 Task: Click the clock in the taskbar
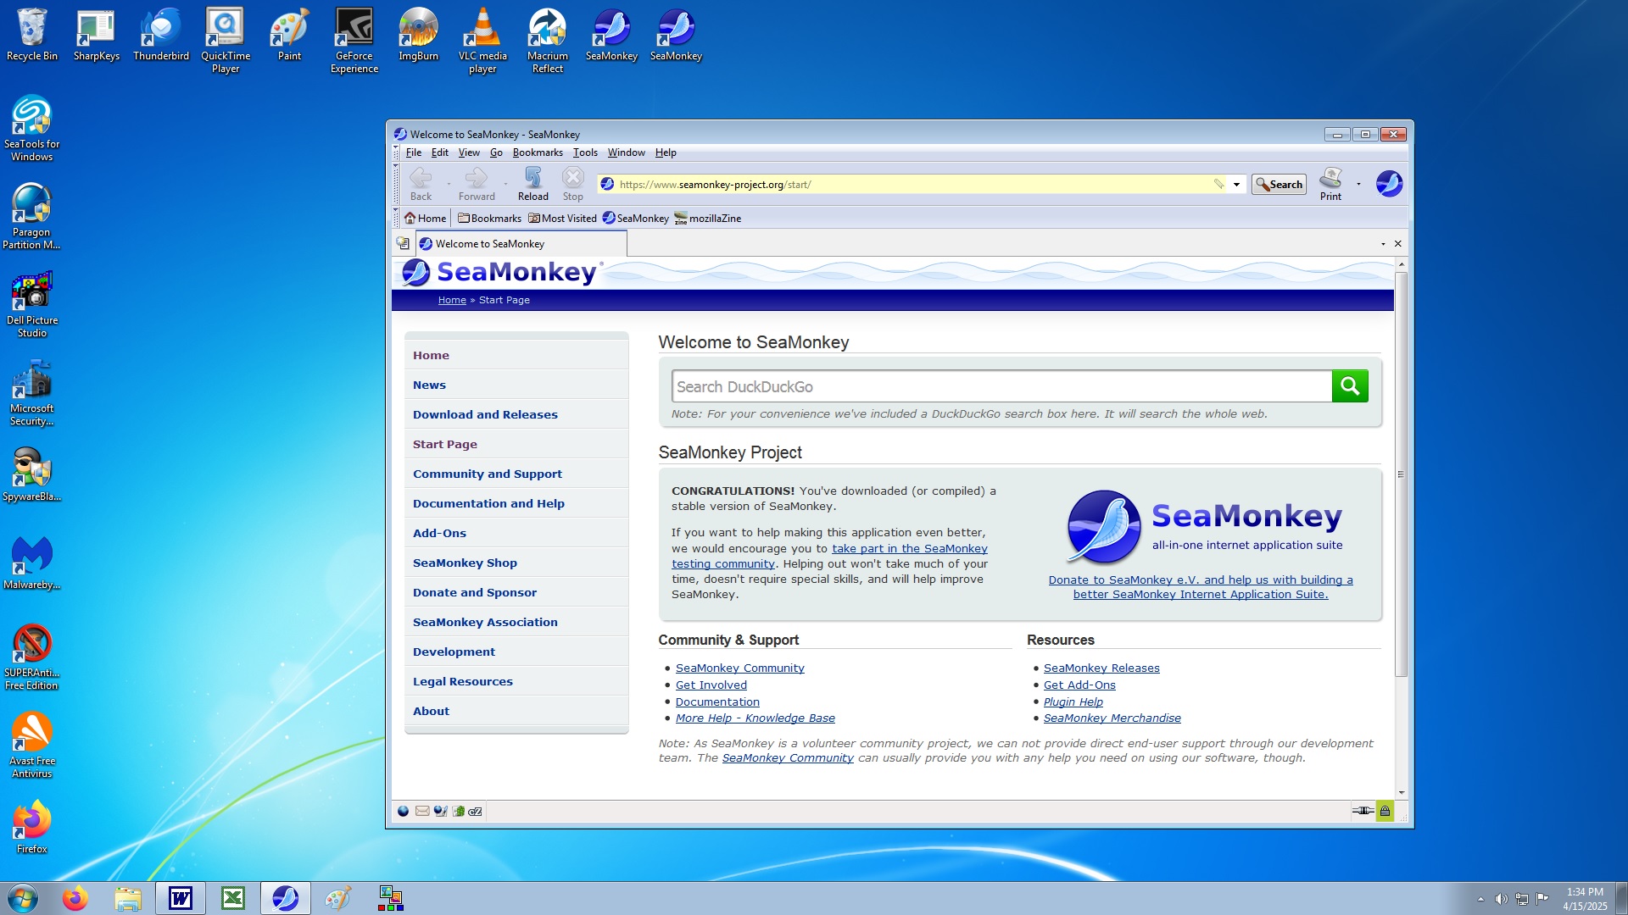pos(1585,899)
